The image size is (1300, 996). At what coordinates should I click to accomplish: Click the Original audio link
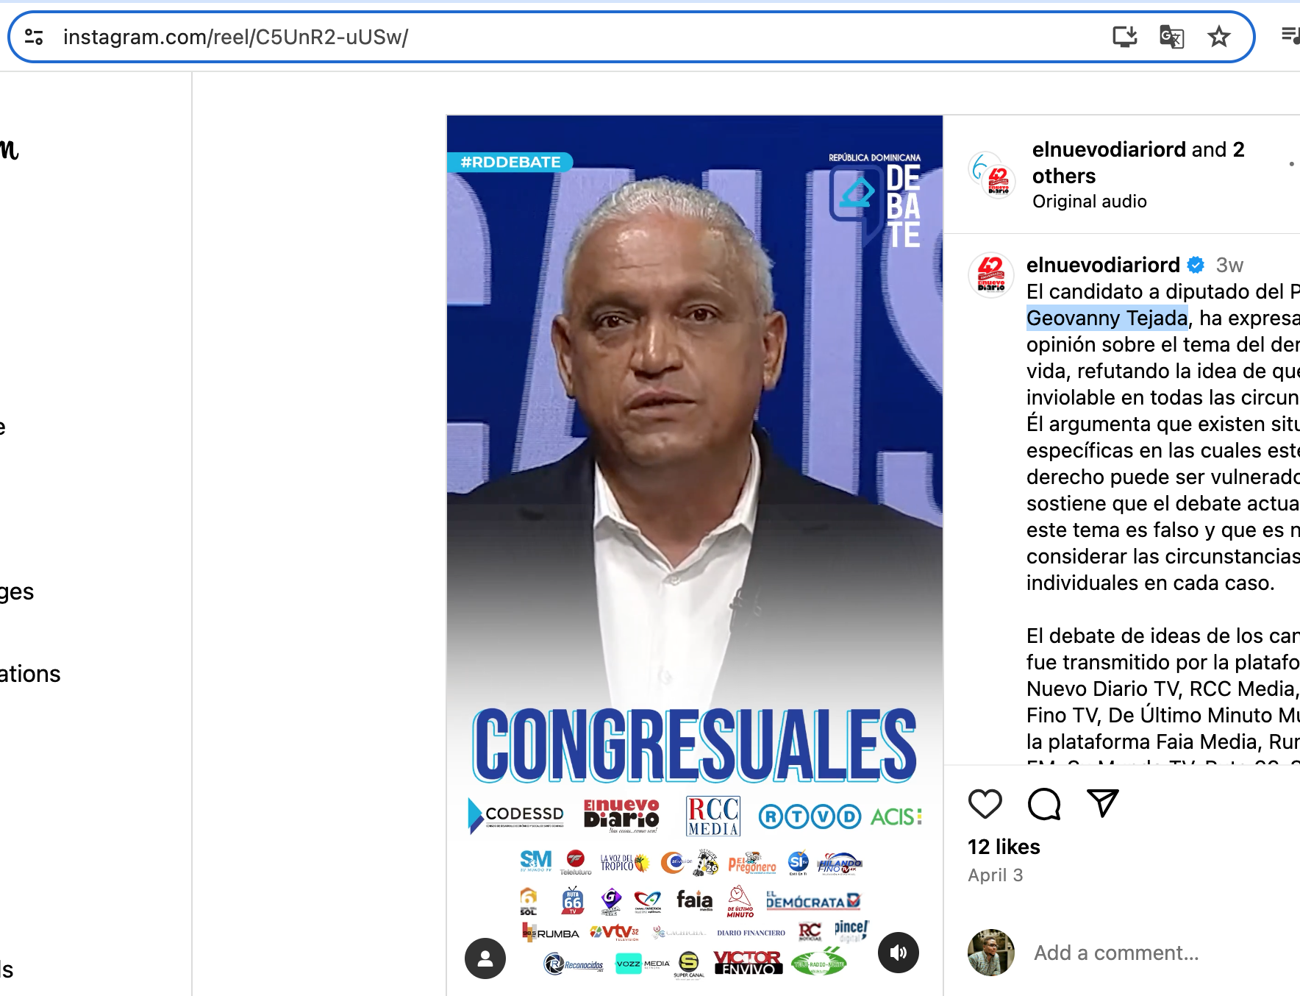click(x=1089, y=202)
